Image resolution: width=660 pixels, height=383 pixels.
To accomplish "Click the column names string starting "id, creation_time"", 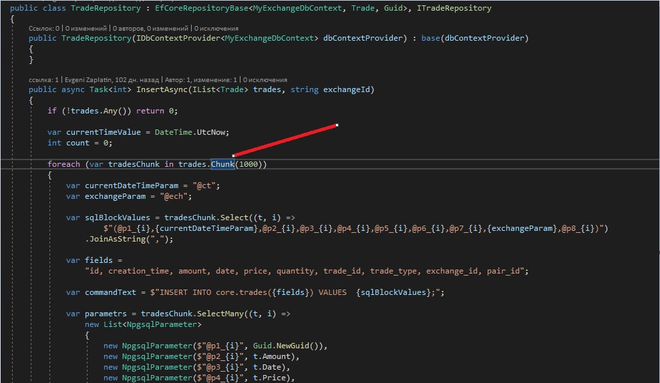I will click(x=305, y=271).
